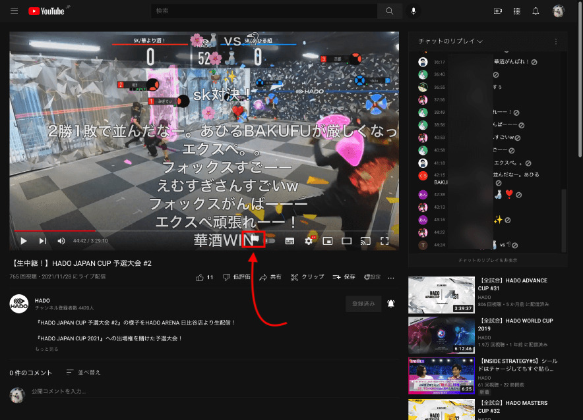The height and width of the screenshot is (420, 583).
Task: Open HADO ADVANCE CUP #31 thumbnail
Action: coord(441,295)
